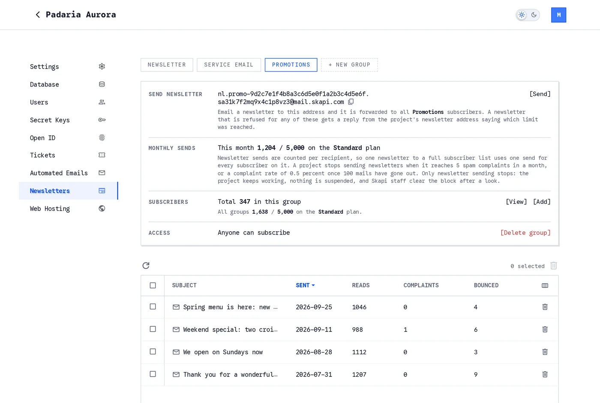Delete the 'Weekend special' newsletter
Image resolution: width=600 pixels, height=403 pixels.
coord(545,329)
